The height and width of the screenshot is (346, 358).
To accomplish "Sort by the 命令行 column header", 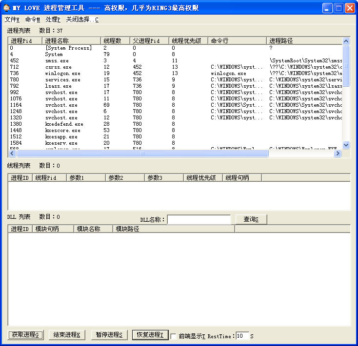I will click(237, 41).
